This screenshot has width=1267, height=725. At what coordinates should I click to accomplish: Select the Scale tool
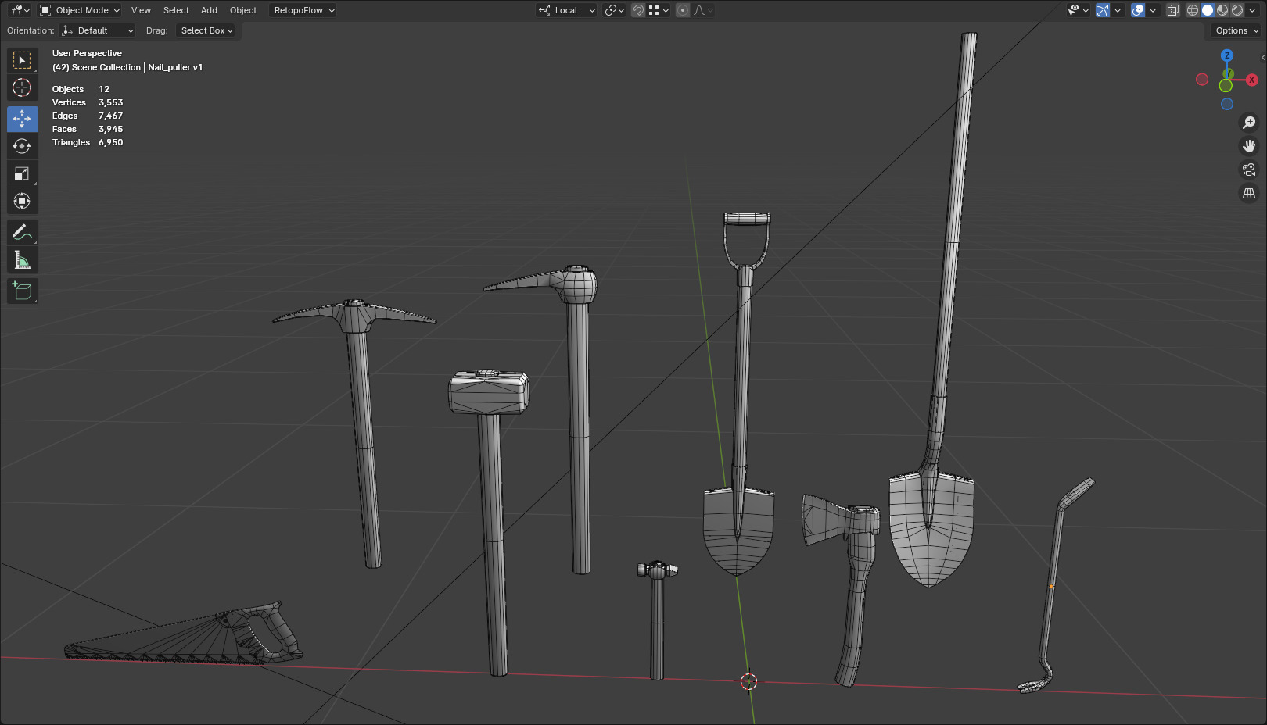(x=22, y=173)
